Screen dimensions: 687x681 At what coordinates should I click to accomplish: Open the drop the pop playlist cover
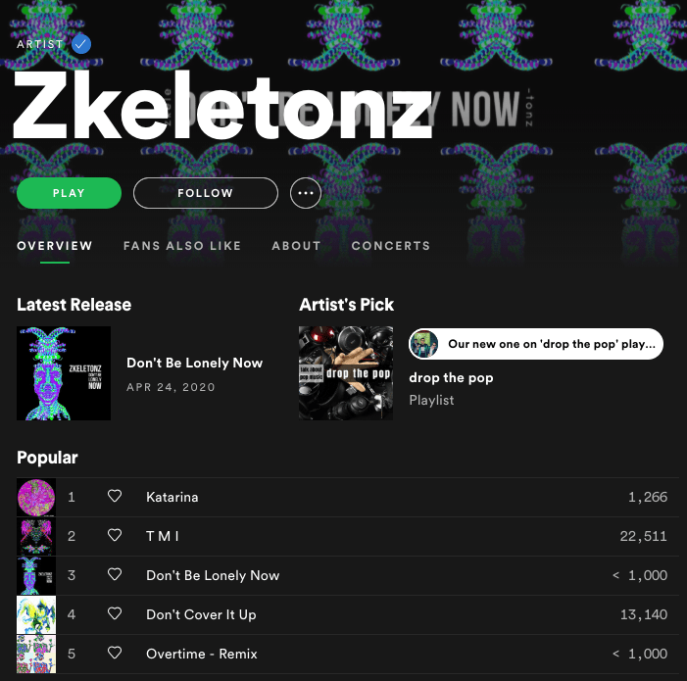point(346,373)
